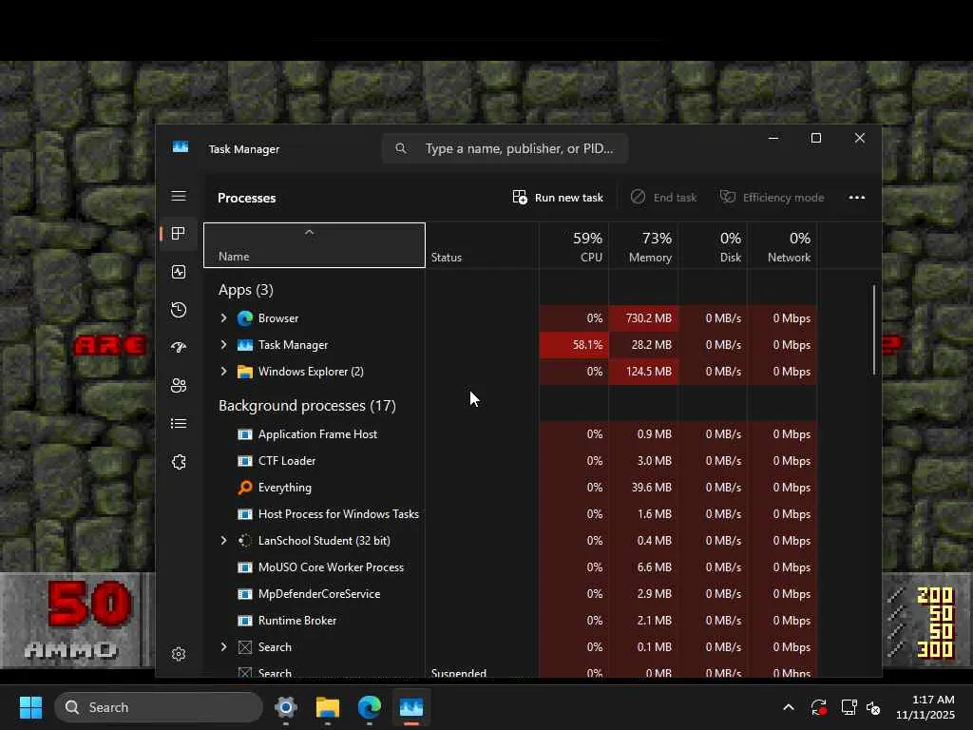Open the Services puzzle icon in the sidebar
Viewport: 973px width, 730px height.
point(179,462)
